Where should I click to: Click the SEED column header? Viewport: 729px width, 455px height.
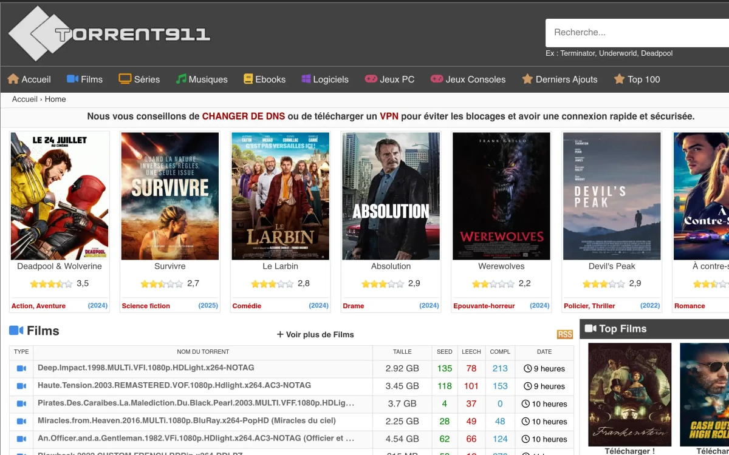tap(445, 351)
